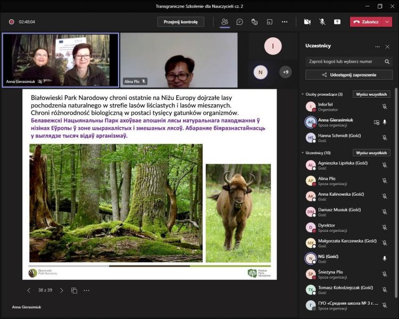399x319 pixels.
Task: Click the Przejmij kontrolę button
Action: 181,22
